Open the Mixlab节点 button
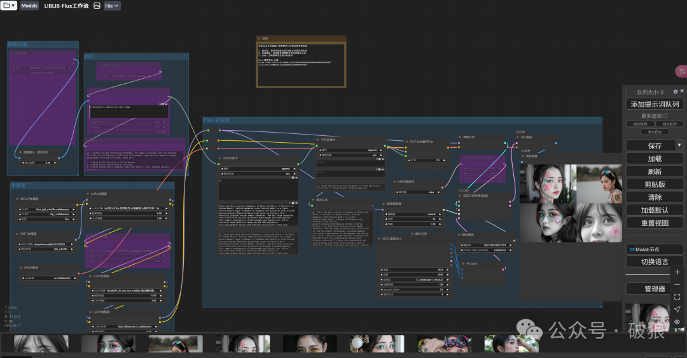Viewport: 687px width, 358px height. (x=655, y=249)
